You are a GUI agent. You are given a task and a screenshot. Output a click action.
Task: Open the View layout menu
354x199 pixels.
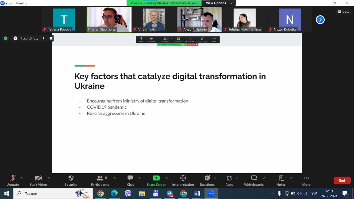coord(343,12)
